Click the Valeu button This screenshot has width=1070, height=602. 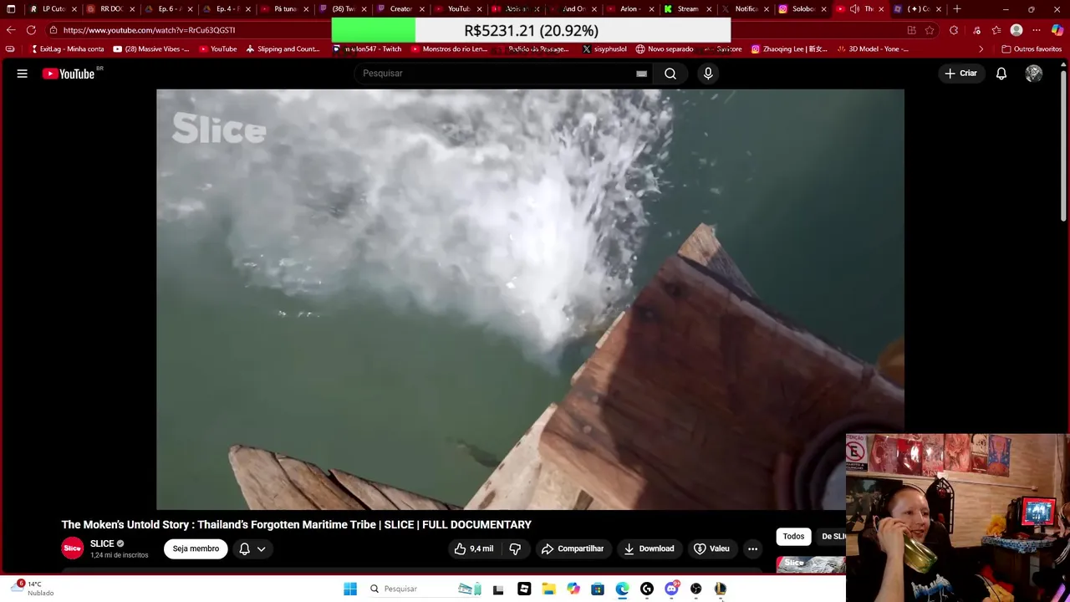(x=712, y=548)
